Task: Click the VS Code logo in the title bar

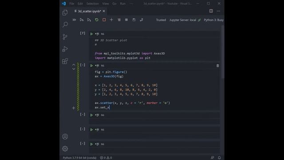Action: (x=63, y=4)
